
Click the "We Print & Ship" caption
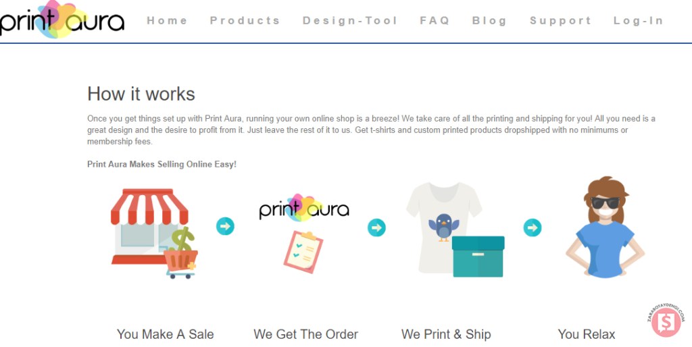click(x=446, y=334)
